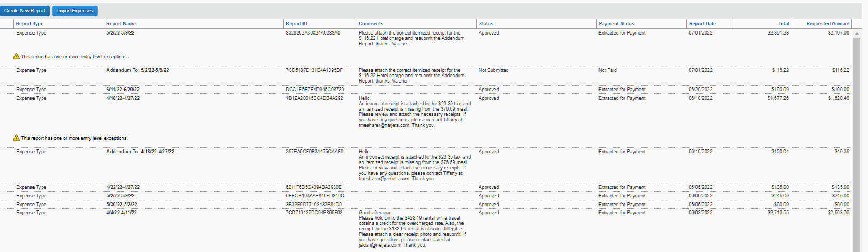Select report ID DCC1E6E7E4D945C98739
Viewport: 868px width, 252px height.
(315, 90)
